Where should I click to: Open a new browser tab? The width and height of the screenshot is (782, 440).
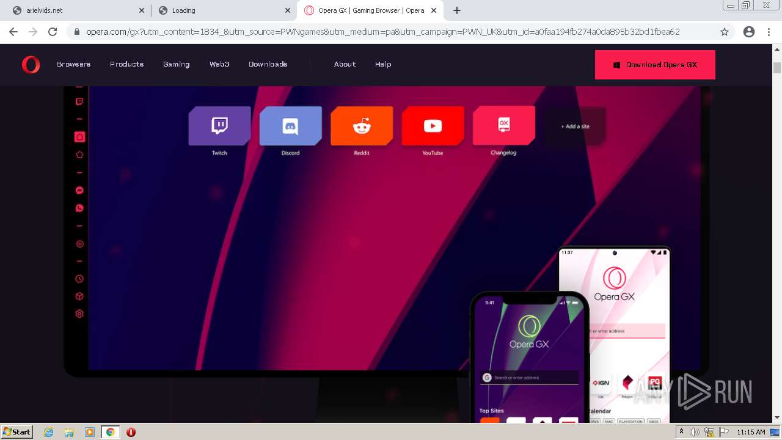point(456,10)
